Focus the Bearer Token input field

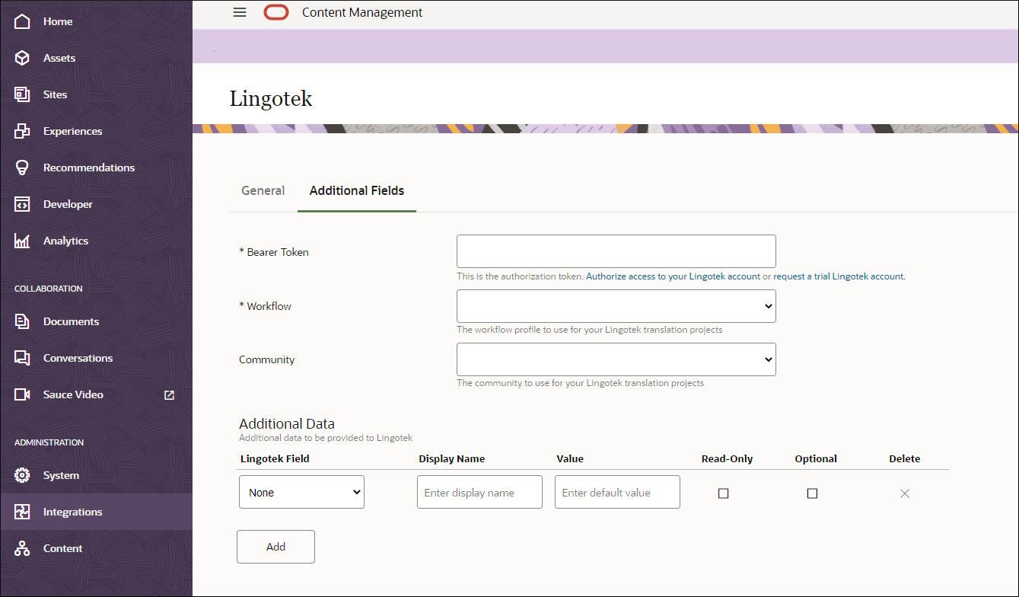(616, 251)
